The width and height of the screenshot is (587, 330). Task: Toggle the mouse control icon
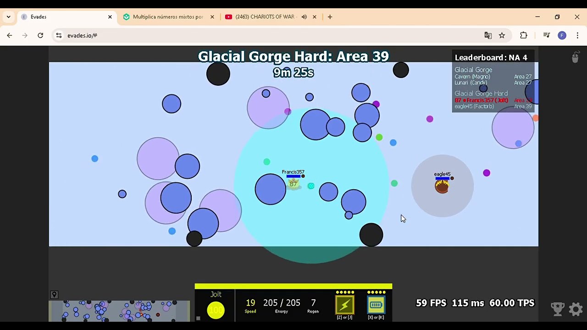pos(575,57)
